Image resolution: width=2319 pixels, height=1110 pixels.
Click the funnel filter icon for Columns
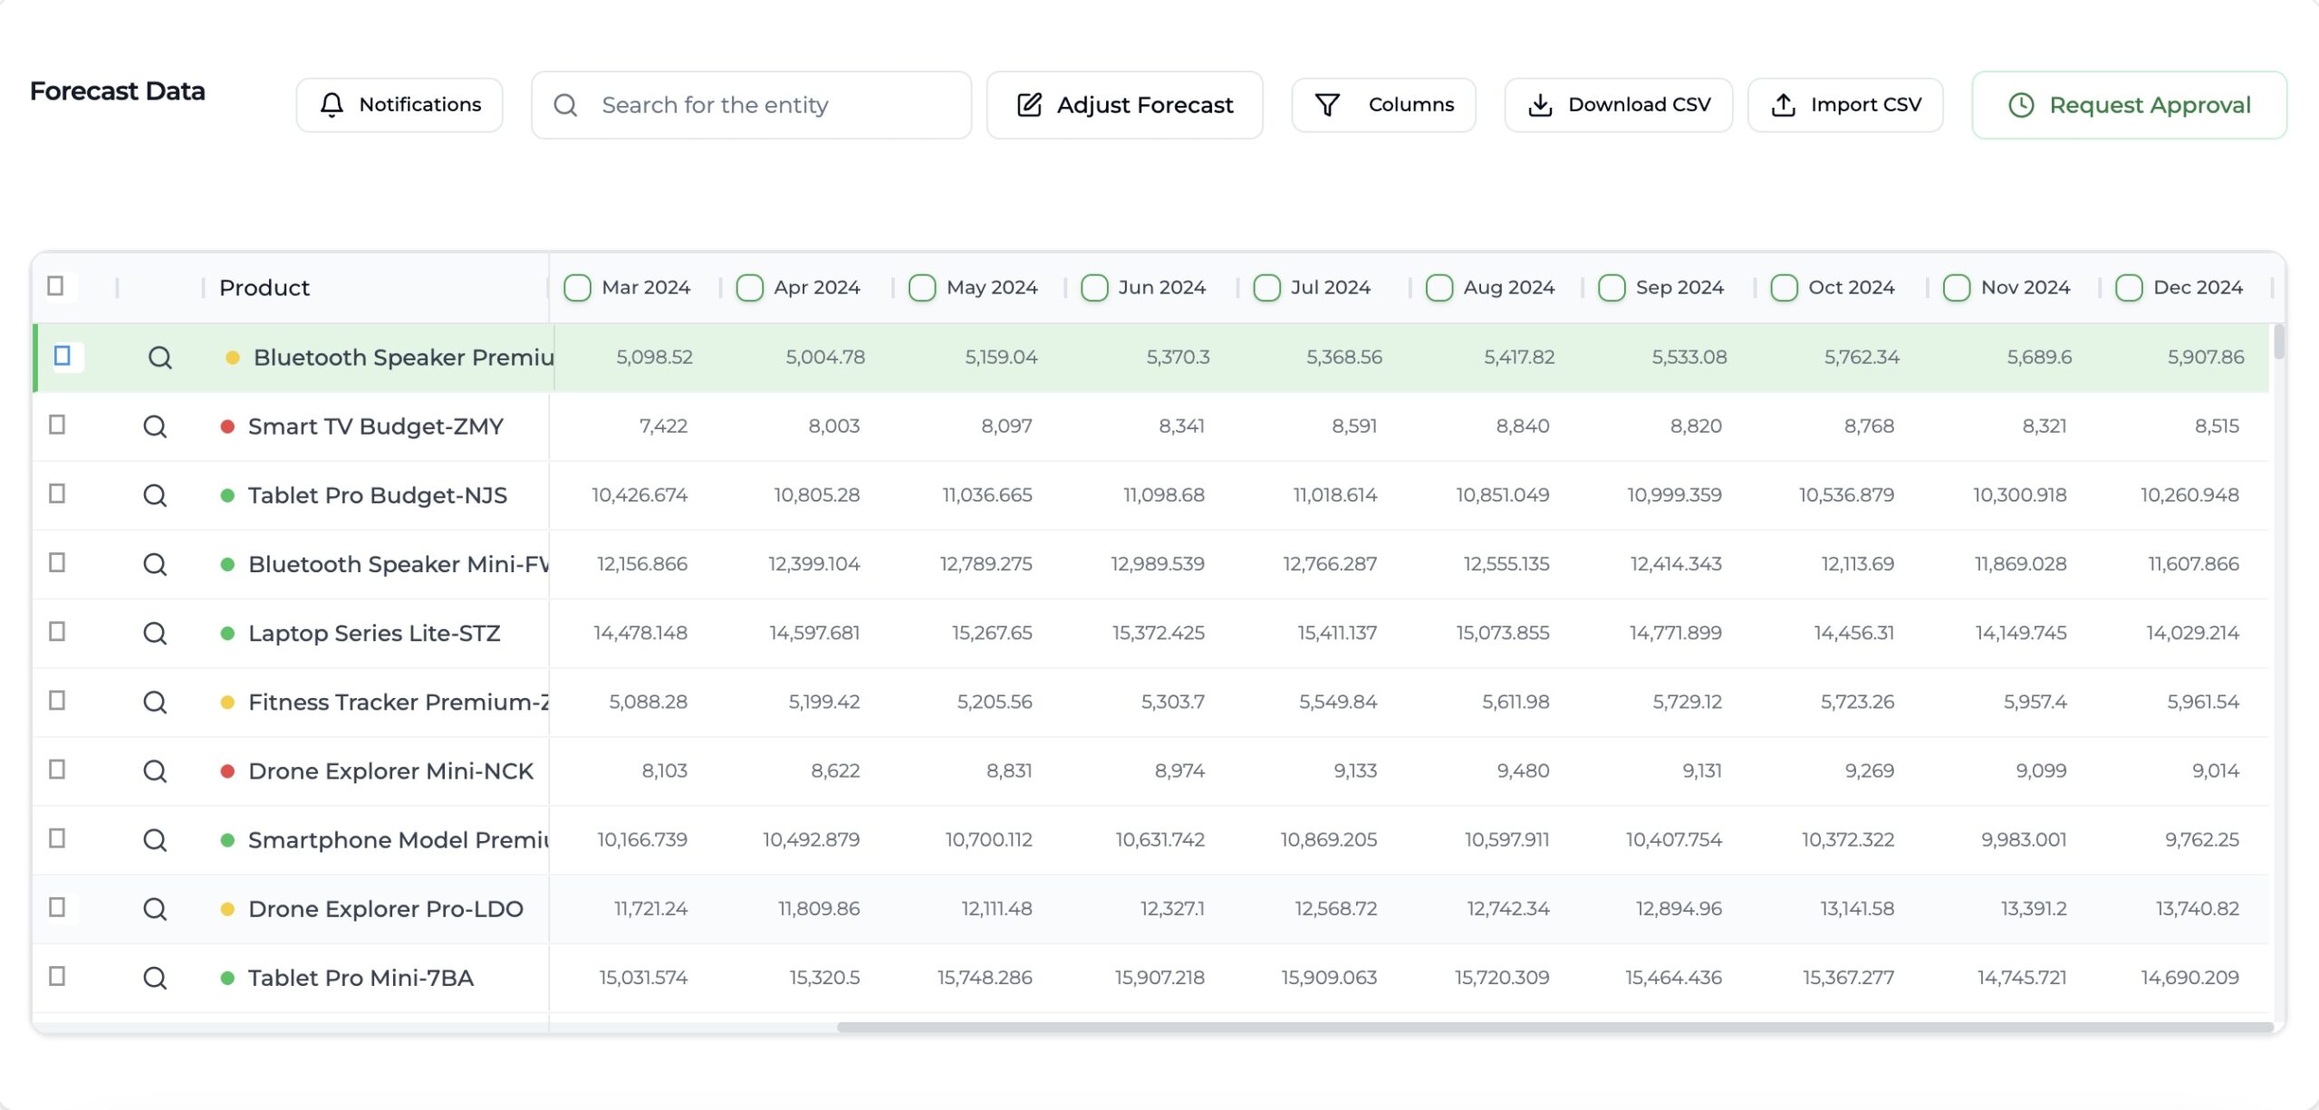click(x=1327, y=105)
